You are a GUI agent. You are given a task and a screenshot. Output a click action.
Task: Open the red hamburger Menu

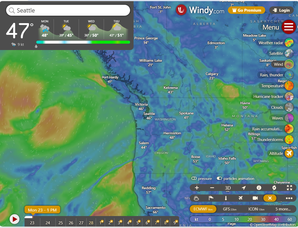tap(289, 27)
